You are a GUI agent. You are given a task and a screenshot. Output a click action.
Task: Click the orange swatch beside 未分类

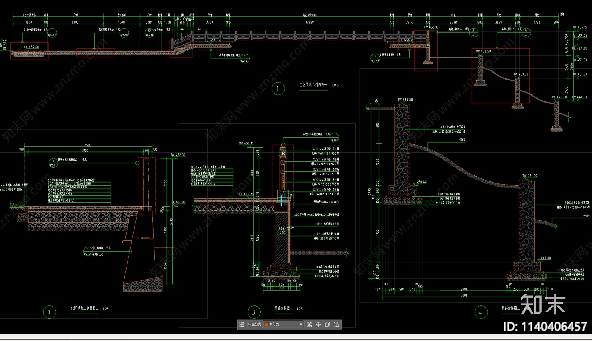(x=266, y=324)
